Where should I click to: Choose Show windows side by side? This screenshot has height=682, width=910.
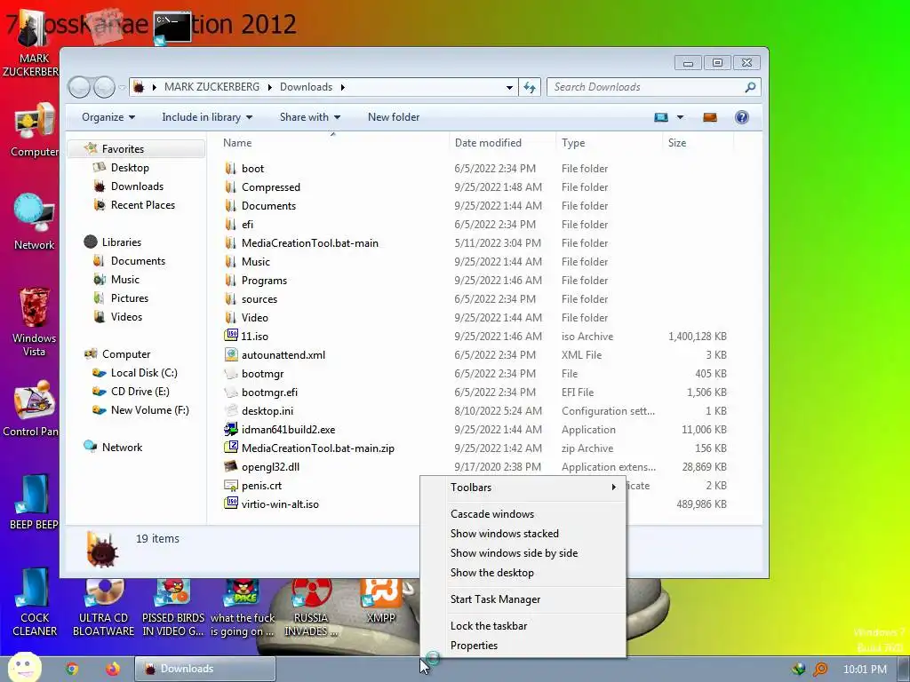(x=514, y=553)
